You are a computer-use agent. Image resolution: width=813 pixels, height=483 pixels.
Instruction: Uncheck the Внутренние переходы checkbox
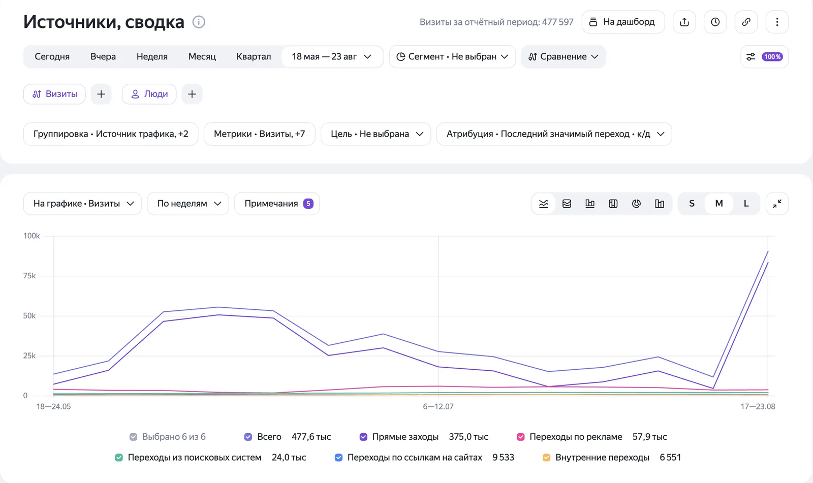point(546,458)
